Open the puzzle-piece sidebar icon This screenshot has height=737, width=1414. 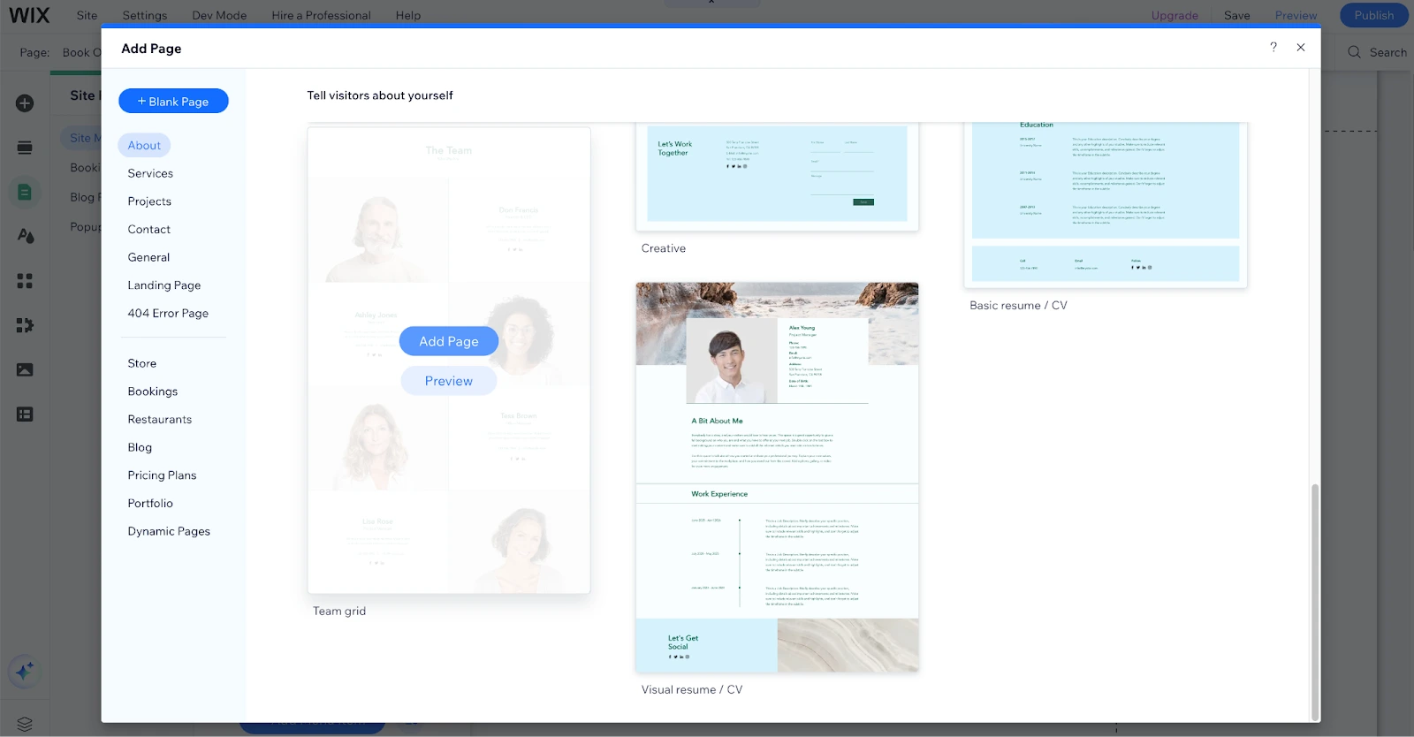click(x=25, y=325)
